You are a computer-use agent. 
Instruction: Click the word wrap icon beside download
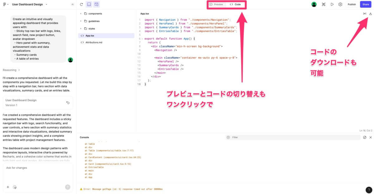[x=364, y=14]
